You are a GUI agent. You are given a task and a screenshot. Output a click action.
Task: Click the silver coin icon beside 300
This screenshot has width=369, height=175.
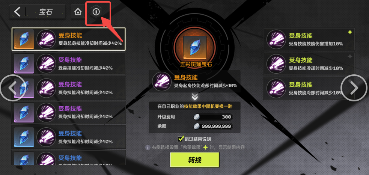[196, 117]
